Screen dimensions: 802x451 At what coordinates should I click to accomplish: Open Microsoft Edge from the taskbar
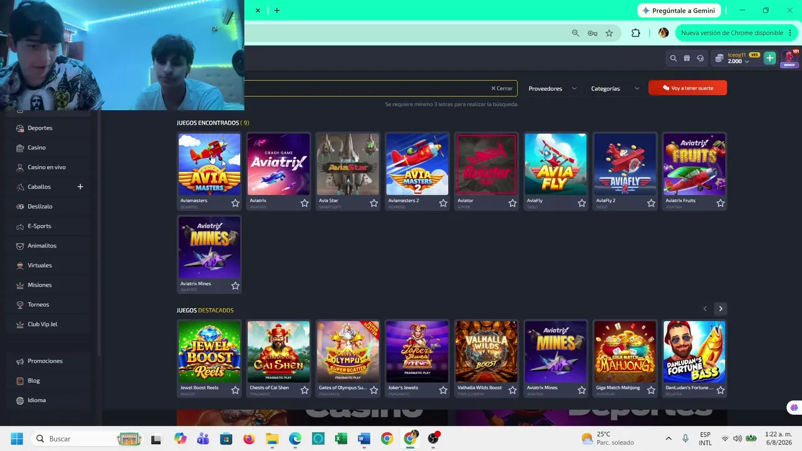[295, 438]
